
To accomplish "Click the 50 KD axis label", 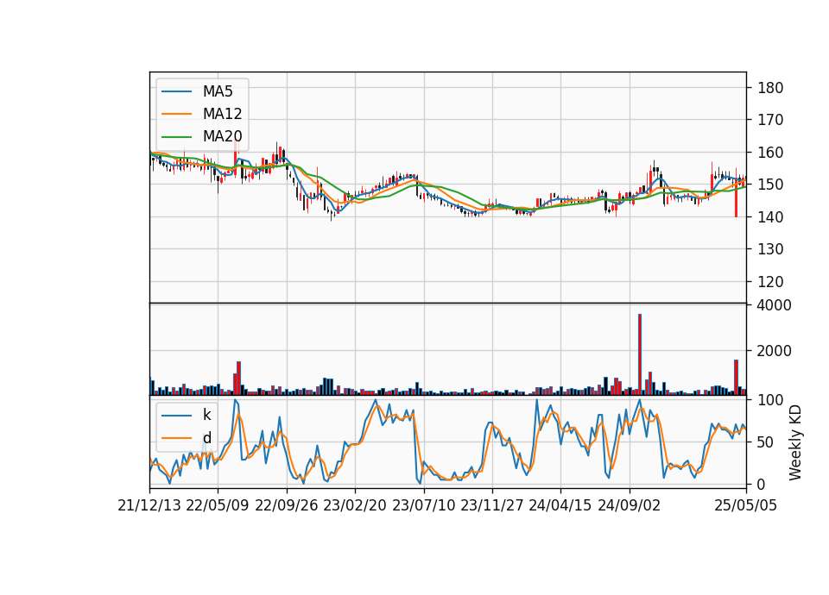I will pyautogui.click(x=765, y=442).
